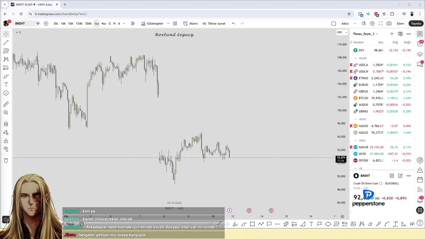The width and height of the screenshot is (425, 239).
Task: Open the candlestick chart type selector
Action: click(x=133, y=24)
